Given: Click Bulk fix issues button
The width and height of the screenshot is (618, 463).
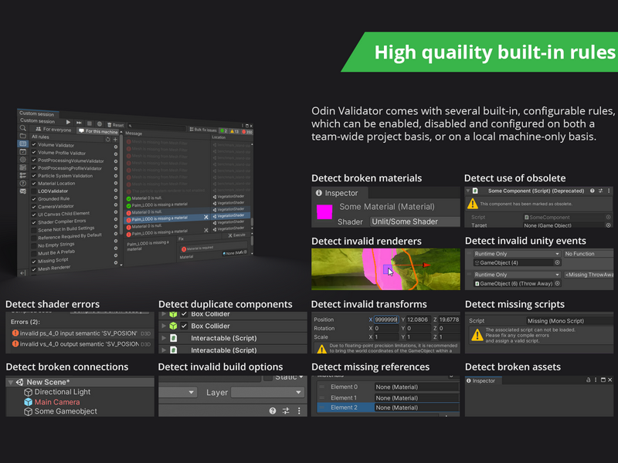Looking at the screenshot, I should click(203, 130).
